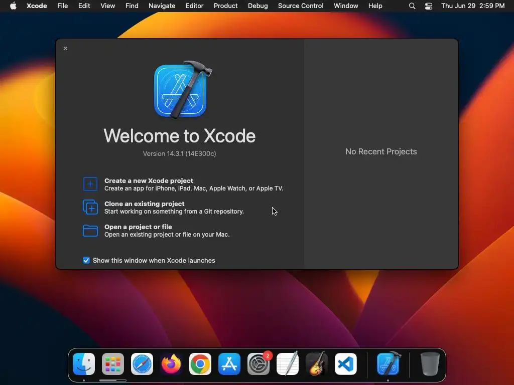Uncheck Show this window when Xcode launches
This screenshot has height=385, width=514.
tap(86, 260)
